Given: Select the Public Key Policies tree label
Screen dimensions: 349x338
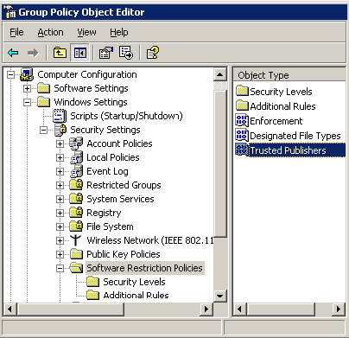Looking at the screenshot, I should (124, 254).
